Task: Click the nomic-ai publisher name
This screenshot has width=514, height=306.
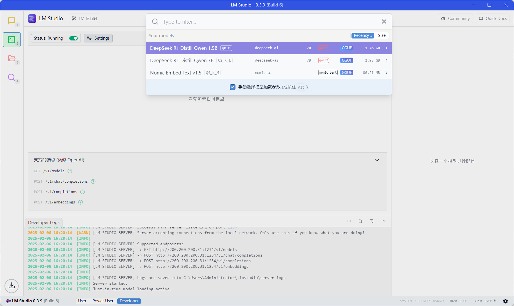Action: point(263,73)
